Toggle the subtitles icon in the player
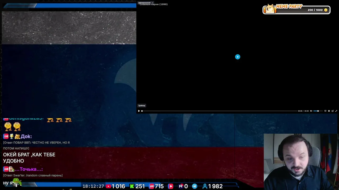Image resolution: width=339 pixels, height=190 pixels. pyautogui.click(x=325, y=111)
